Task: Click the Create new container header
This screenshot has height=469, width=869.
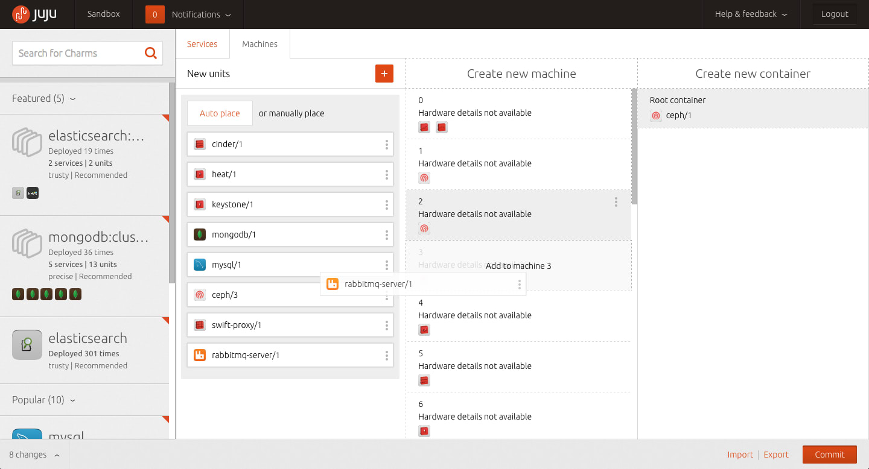Action: [x=753, y=74]
